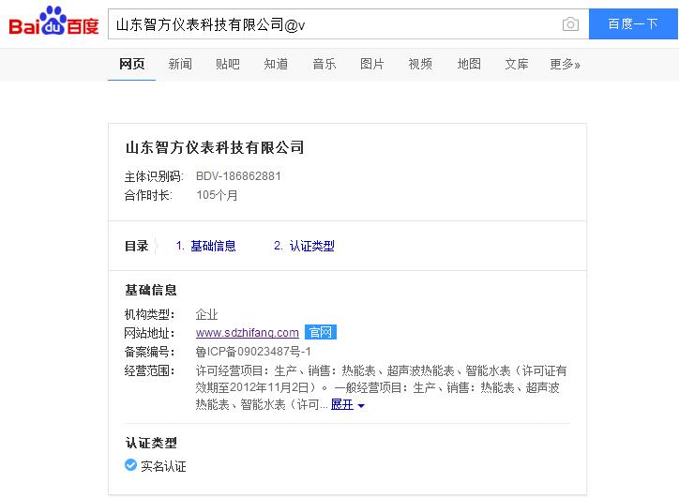Open the 视频 tab
This screenshot has height=498, width=679.
click(420, 64)
